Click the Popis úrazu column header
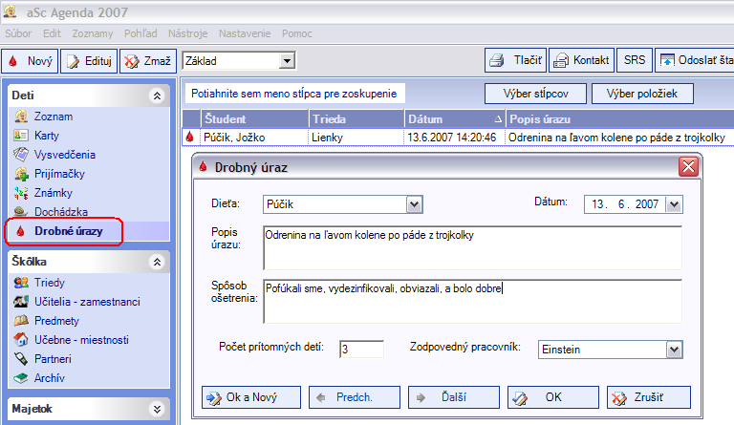734x425 pixels. pos(619,119)
